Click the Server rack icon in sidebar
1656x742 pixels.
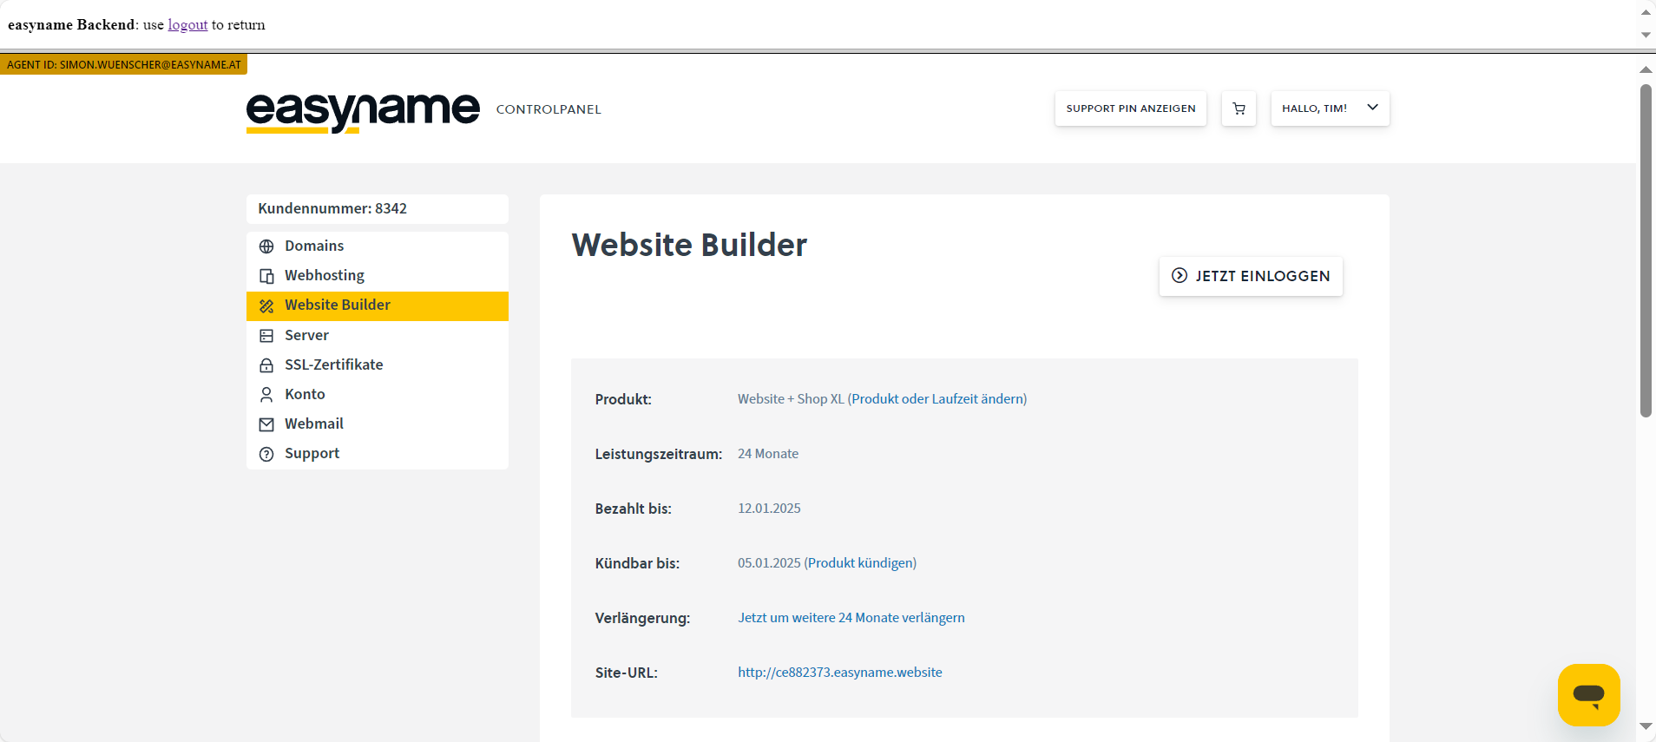tap(266, 336)
